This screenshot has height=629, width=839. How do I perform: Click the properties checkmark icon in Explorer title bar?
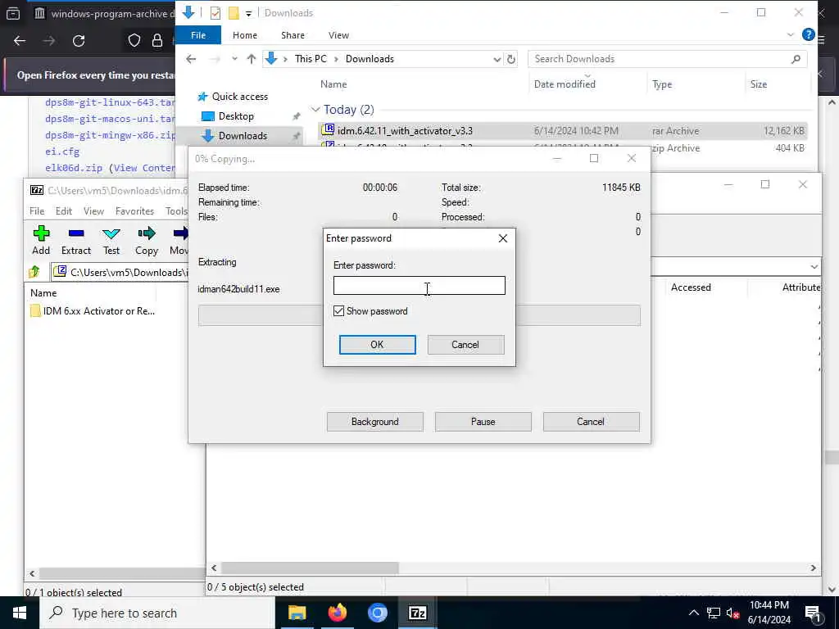point(215,13)
